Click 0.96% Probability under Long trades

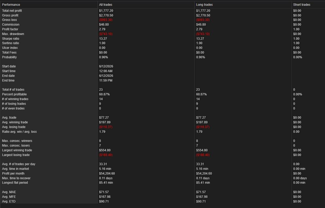(200, 57)
